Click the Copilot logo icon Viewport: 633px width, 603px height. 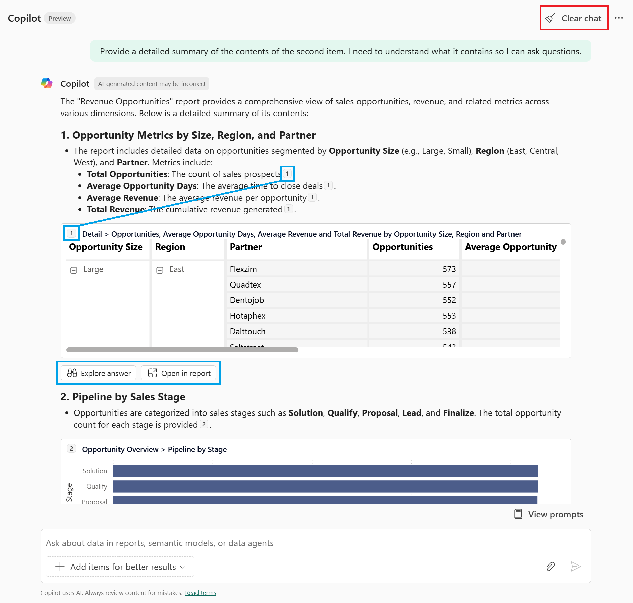point(47,83)
